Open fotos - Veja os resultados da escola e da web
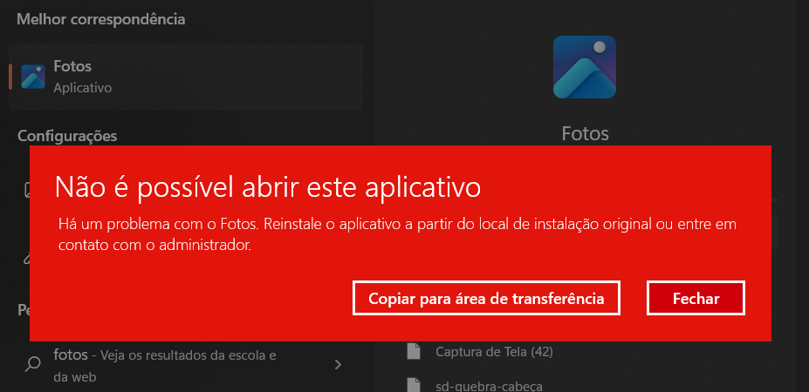Image resolution: width=809 pixels, height=392 pixels. pos(165,365)
